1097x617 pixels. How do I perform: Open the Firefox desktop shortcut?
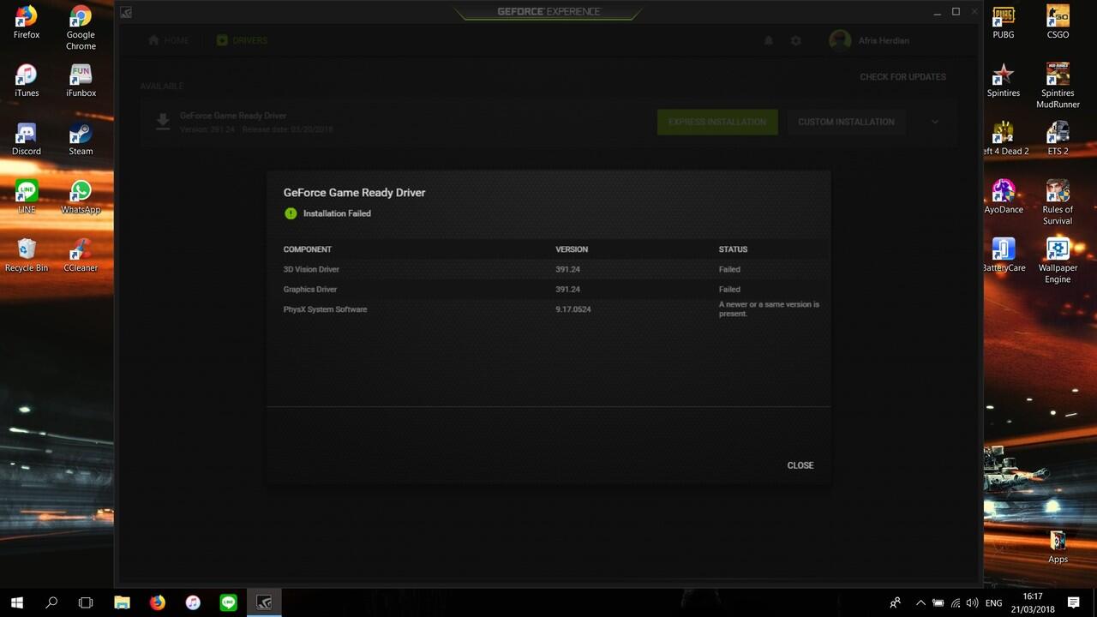click(27, 22)
